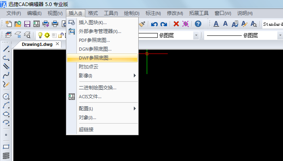Open the color 依图层 dropdown arrow
Viewport: 283px width, 161px height.
[x=196, y=35]
